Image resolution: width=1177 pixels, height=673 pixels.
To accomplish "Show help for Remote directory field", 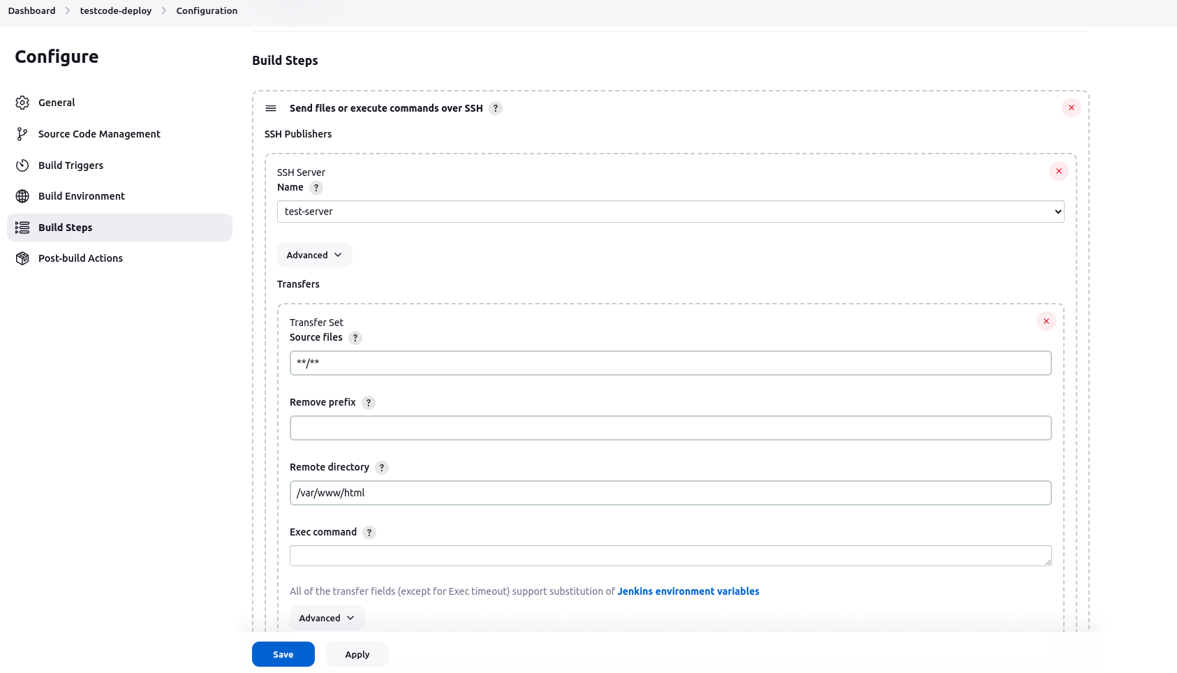I will point(382,468).
